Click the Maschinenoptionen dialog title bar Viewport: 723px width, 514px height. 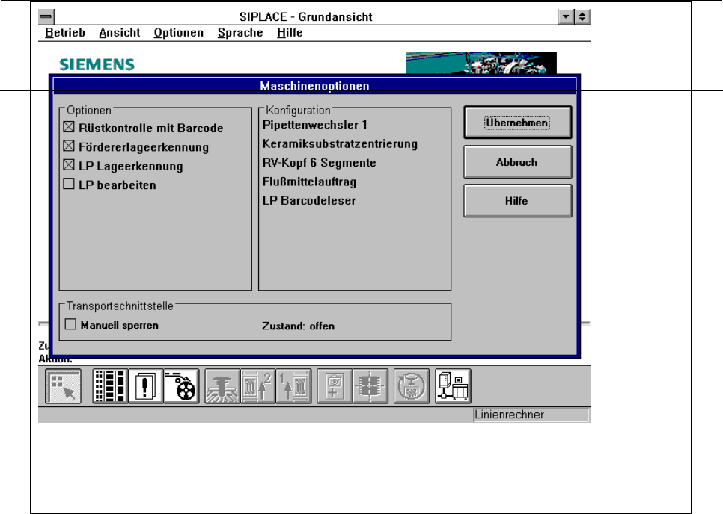coord(314,86)
